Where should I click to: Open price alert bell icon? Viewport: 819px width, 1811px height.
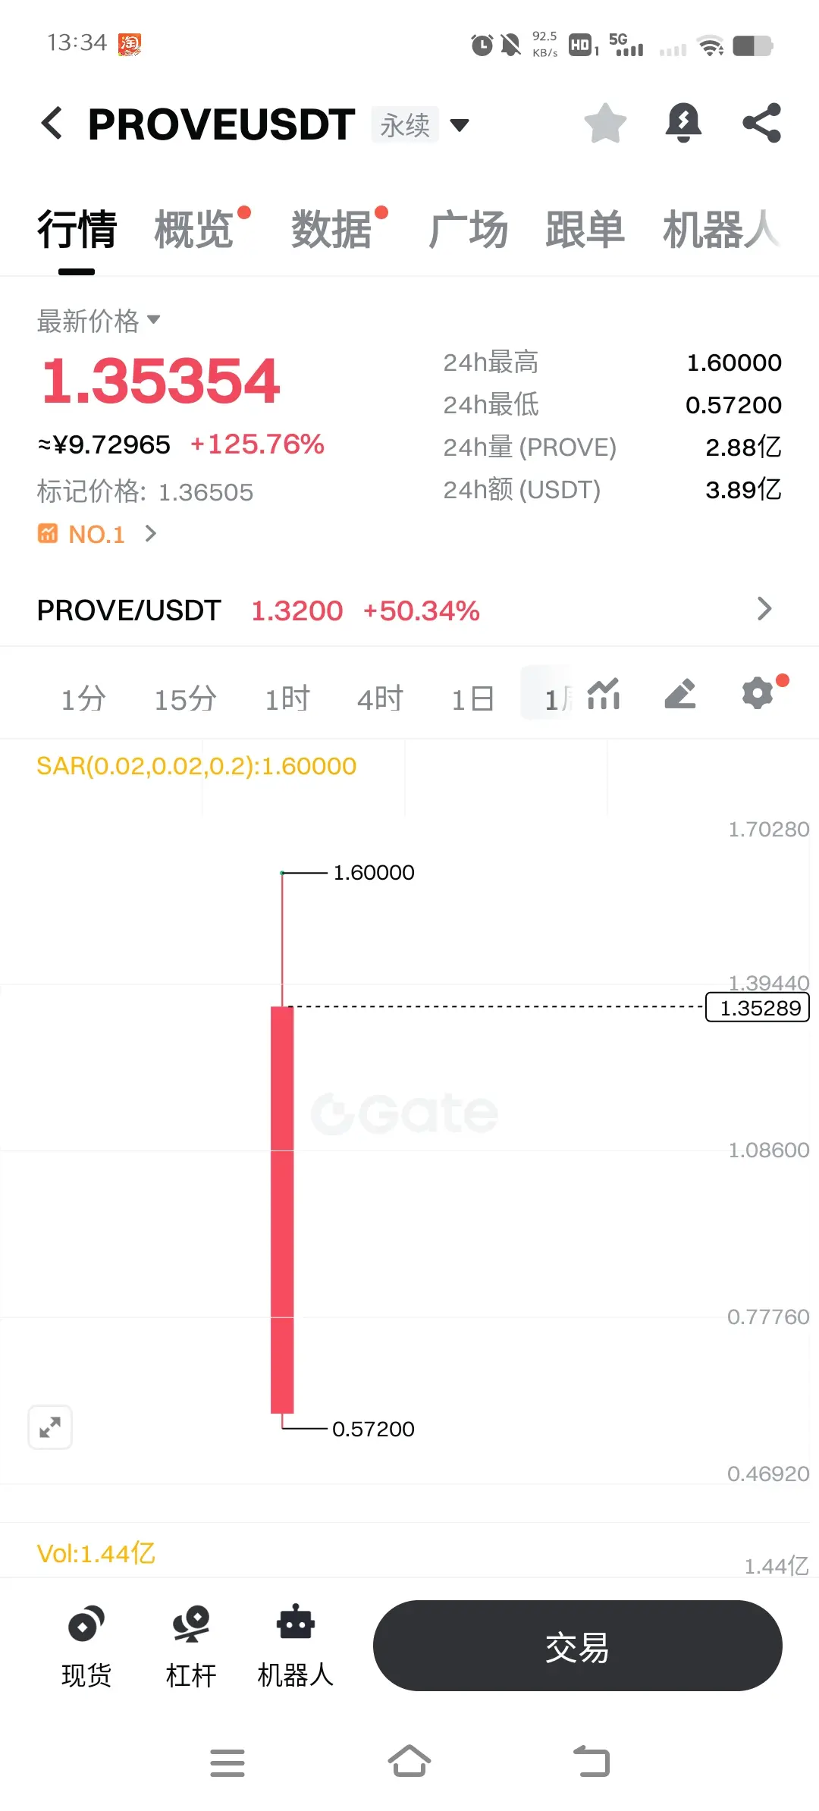click(683, 123)
